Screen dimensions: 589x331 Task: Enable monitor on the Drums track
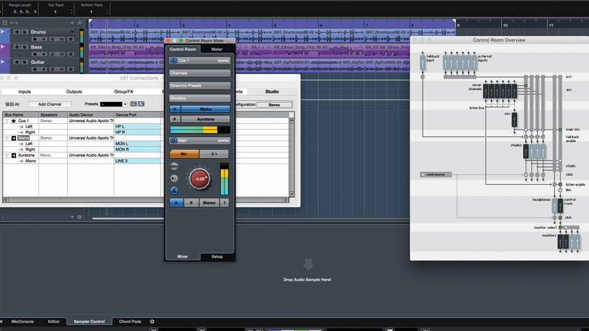coord(44,39)
